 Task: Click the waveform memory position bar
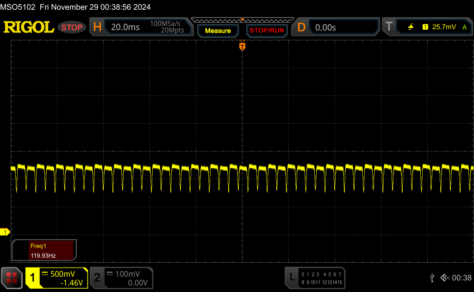click(242, 20)
